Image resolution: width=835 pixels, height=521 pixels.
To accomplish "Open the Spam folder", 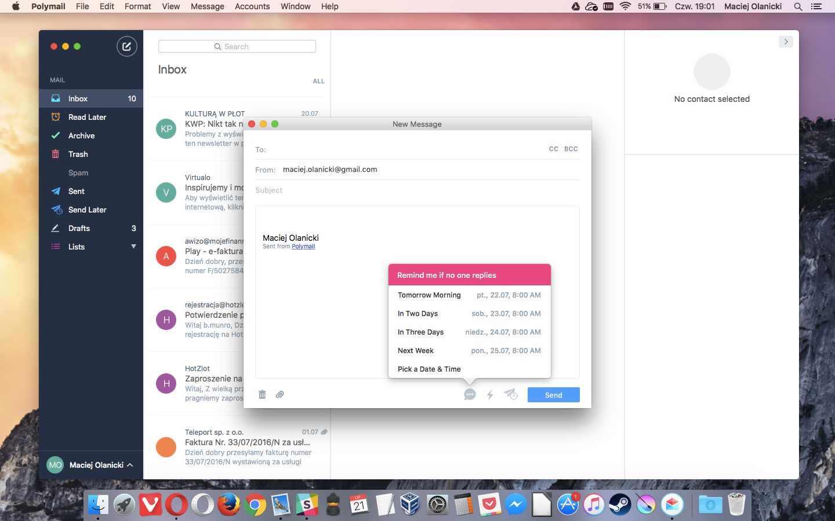I will pyautogui.click(x=91, y=173).
